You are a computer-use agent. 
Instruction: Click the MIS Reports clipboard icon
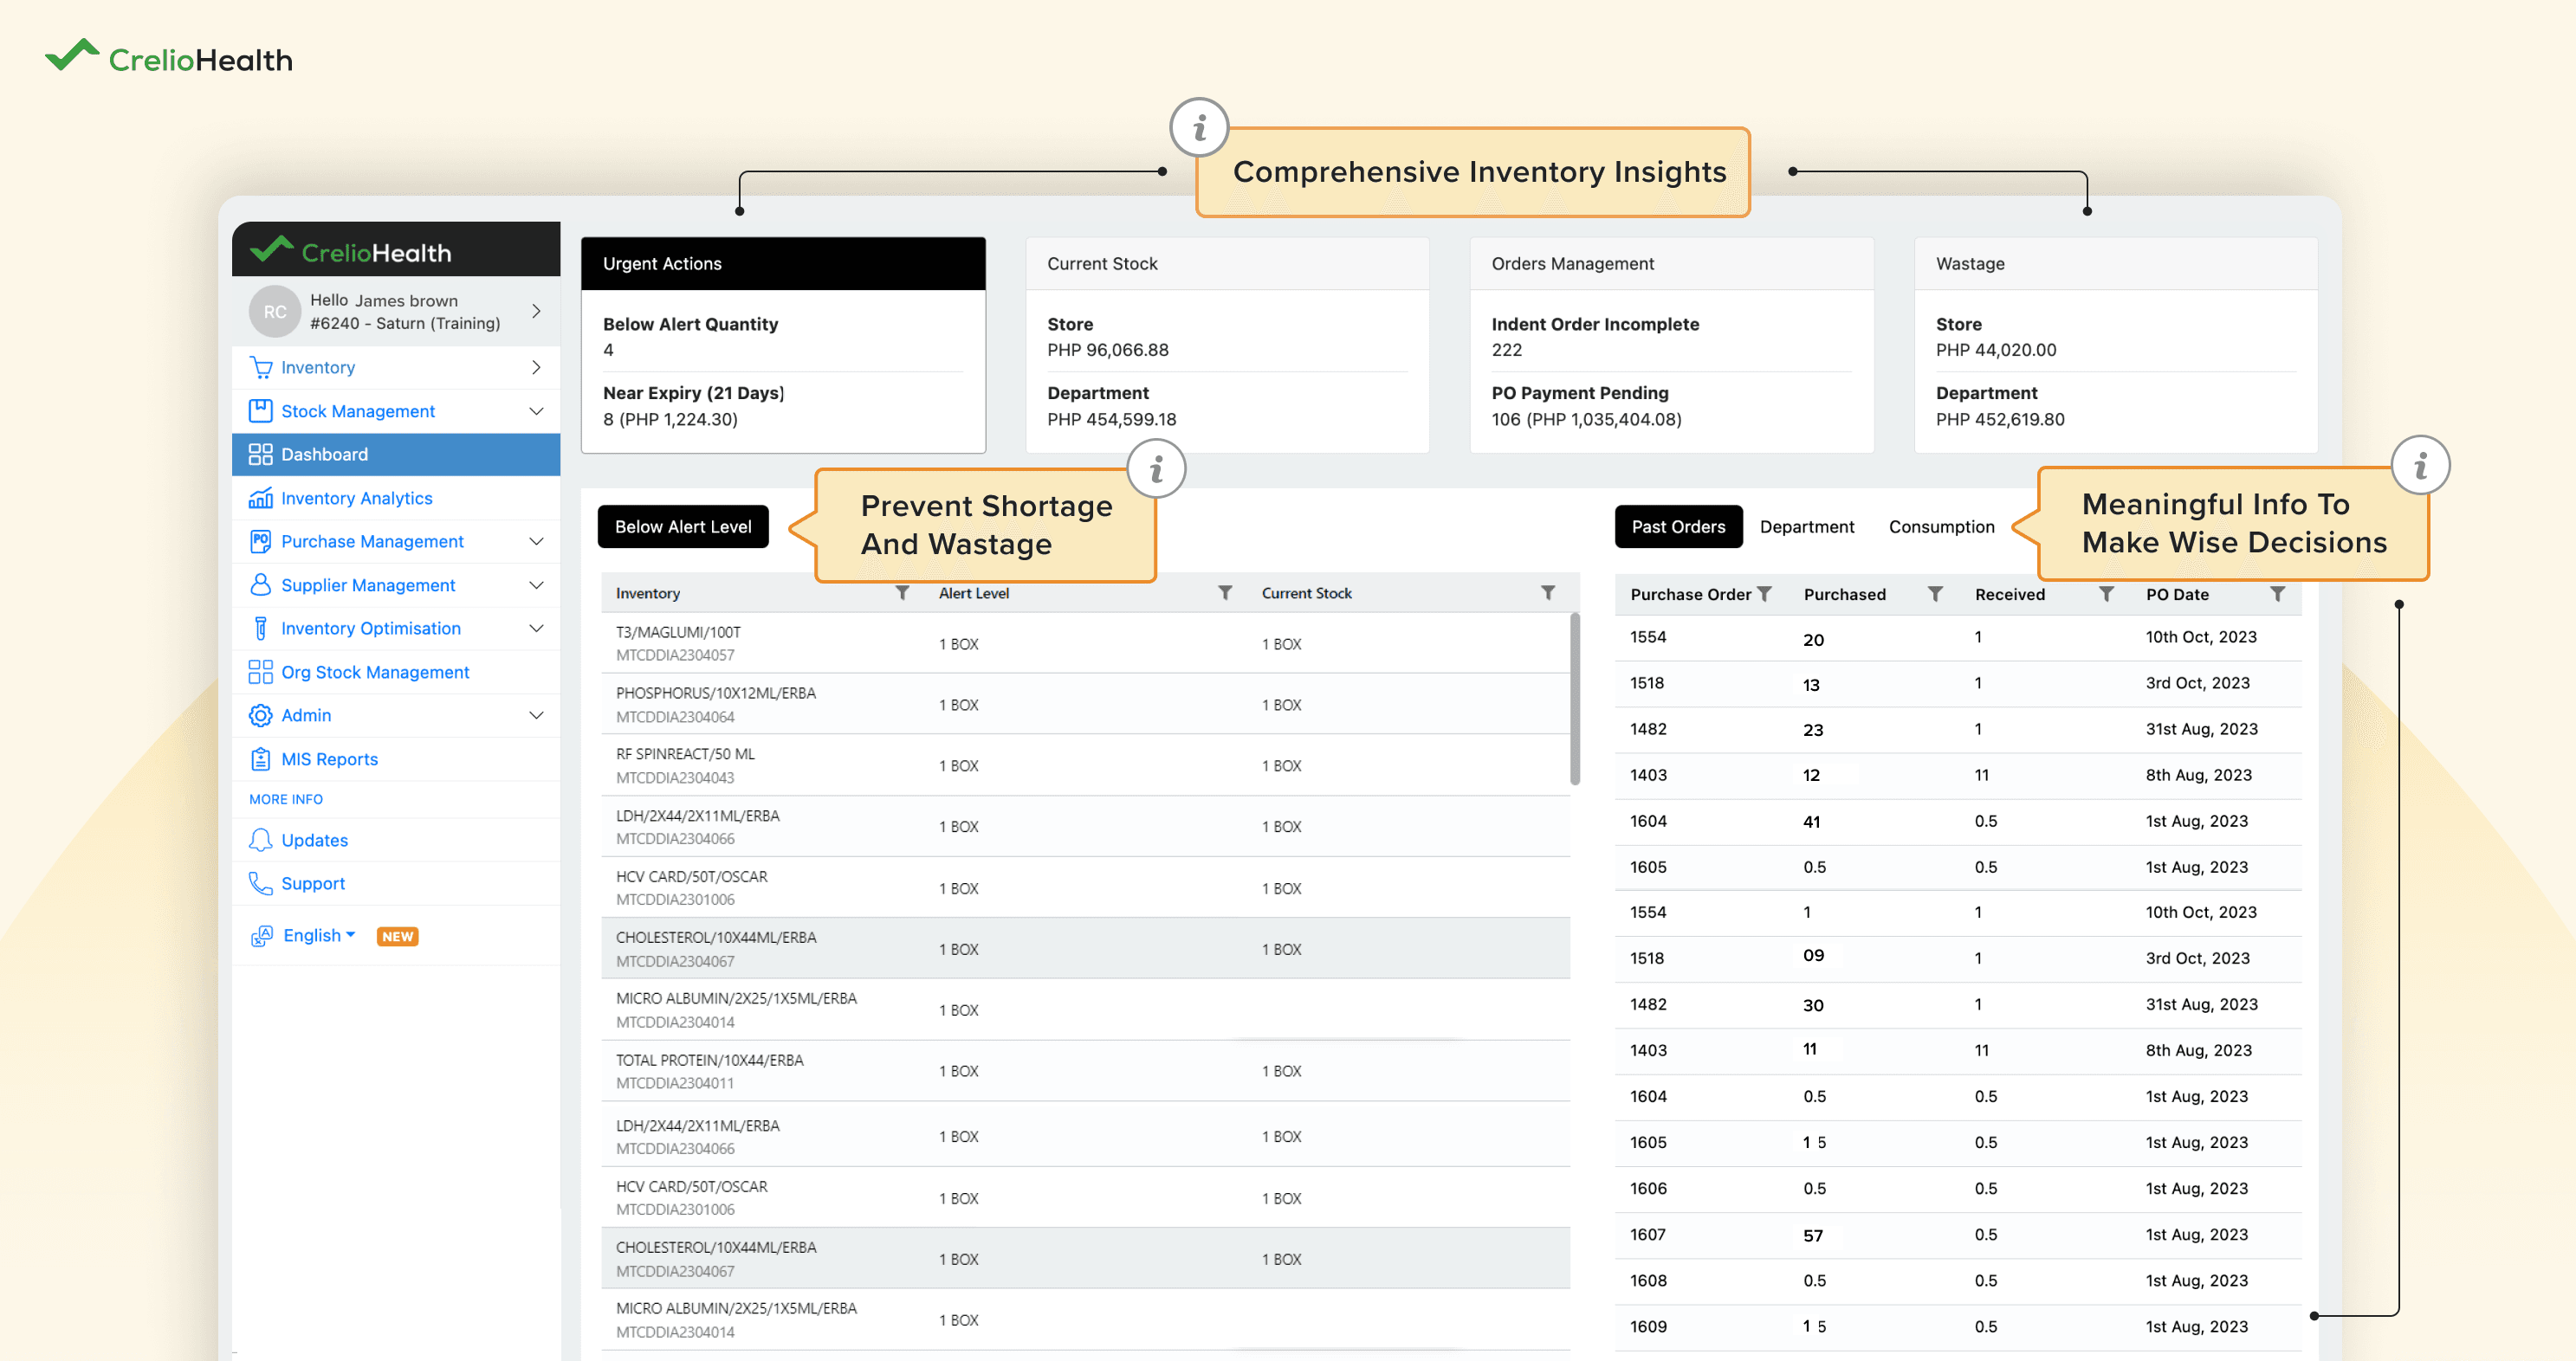point(260,758)
